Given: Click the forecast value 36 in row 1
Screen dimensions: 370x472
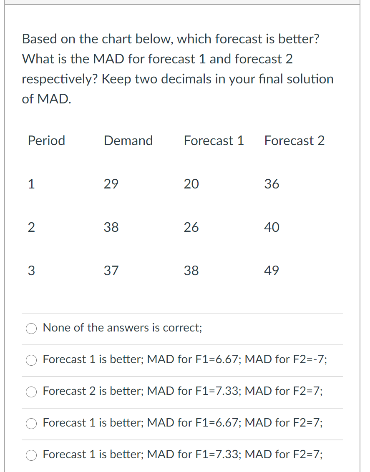Looking at the screenshot, I should click(272, 184).
